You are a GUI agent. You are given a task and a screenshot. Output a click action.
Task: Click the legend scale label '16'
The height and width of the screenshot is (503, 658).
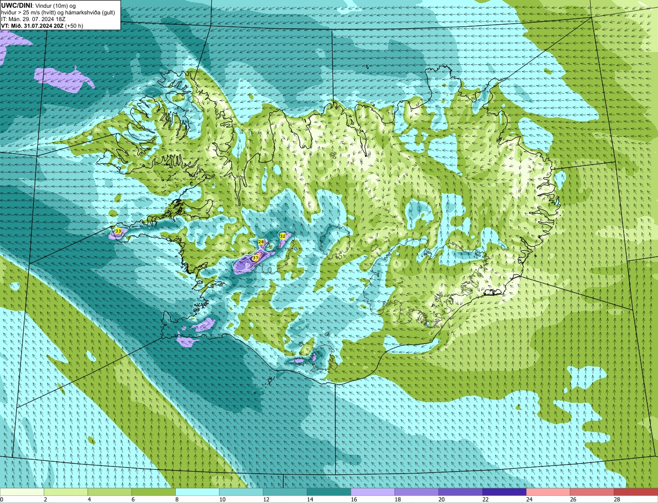(x=354, y=499)
